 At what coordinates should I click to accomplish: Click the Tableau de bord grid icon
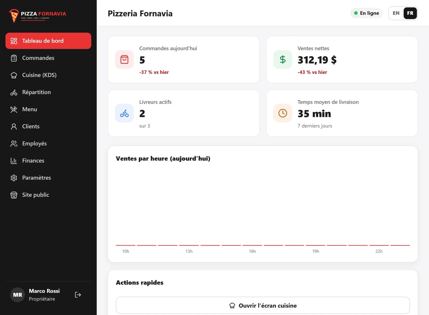(x=14, y=41)
